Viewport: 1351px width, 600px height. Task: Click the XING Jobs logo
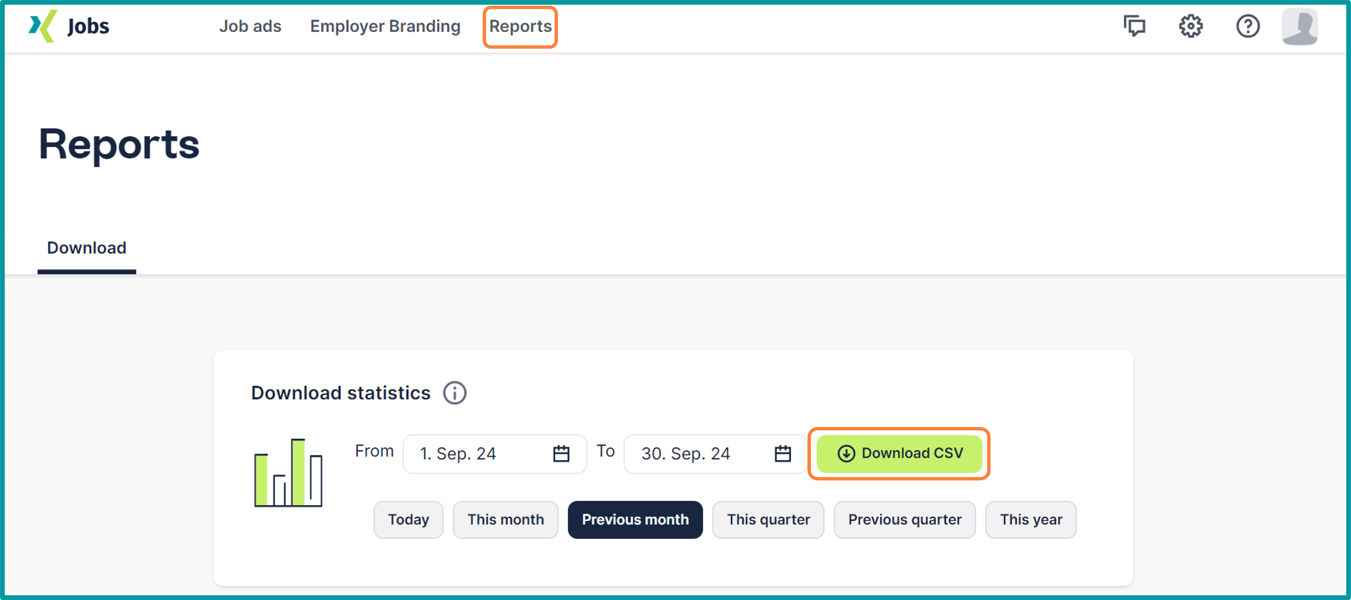click(69, 26)
